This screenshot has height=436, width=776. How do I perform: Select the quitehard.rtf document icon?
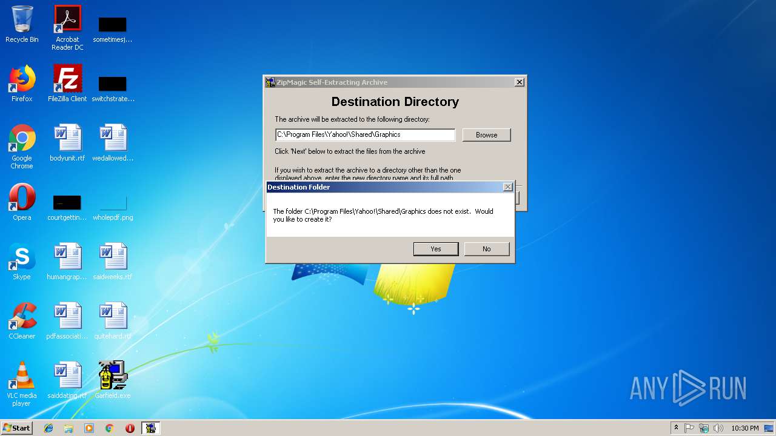113,321
